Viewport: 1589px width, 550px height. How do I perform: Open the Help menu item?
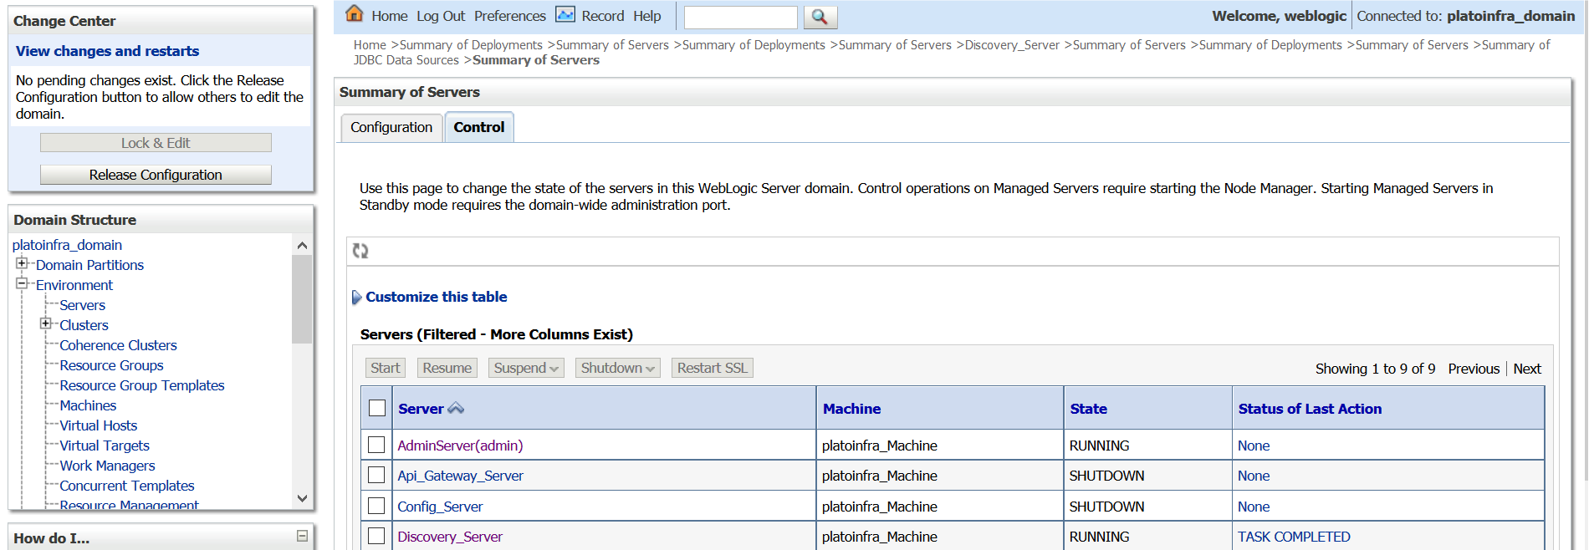click(647, 16)
